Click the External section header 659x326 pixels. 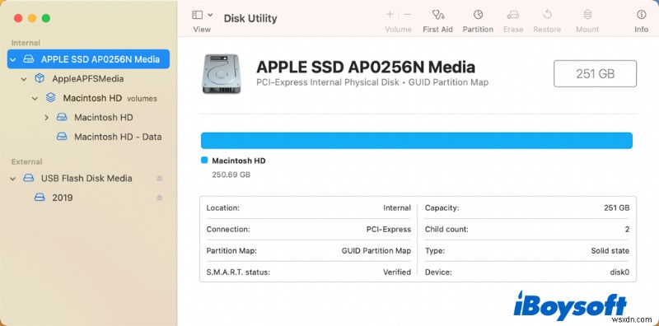pyautogui.click(x=27, y=161)
